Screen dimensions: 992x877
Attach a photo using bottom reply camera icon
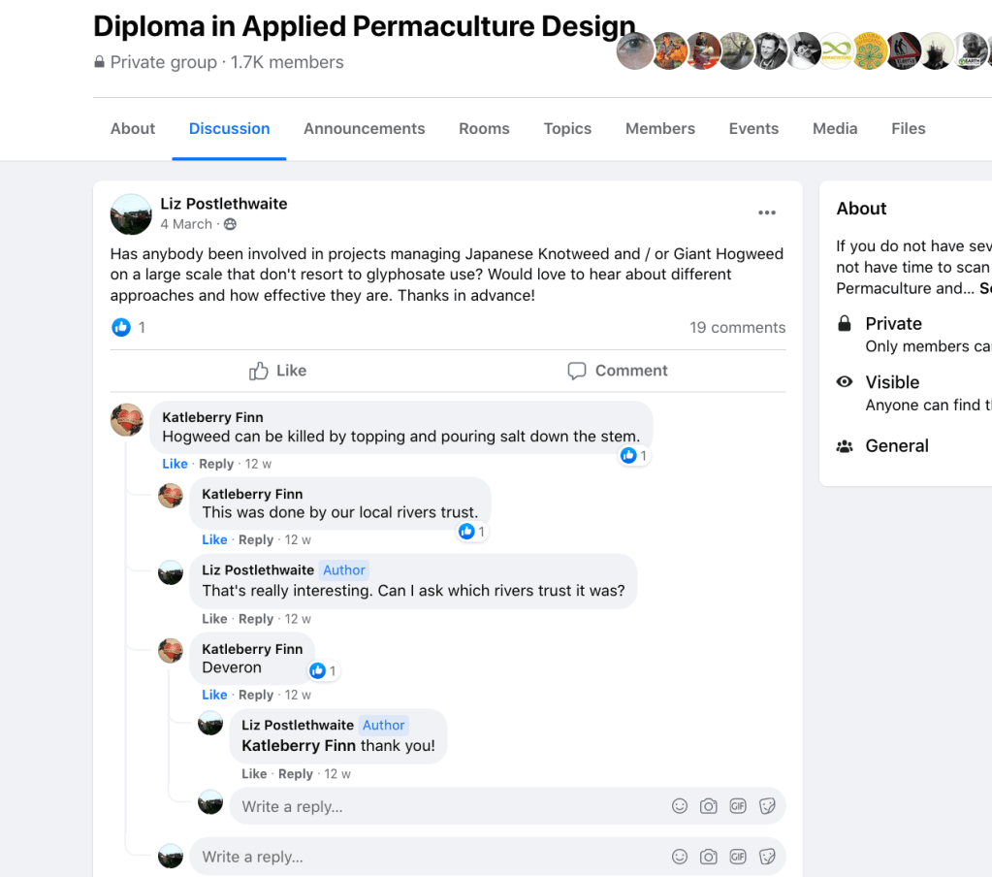709,857
